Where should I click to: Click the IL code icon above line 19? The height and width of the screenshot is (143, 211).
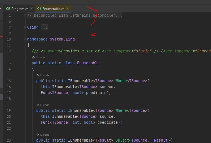(x=38, y=105)
